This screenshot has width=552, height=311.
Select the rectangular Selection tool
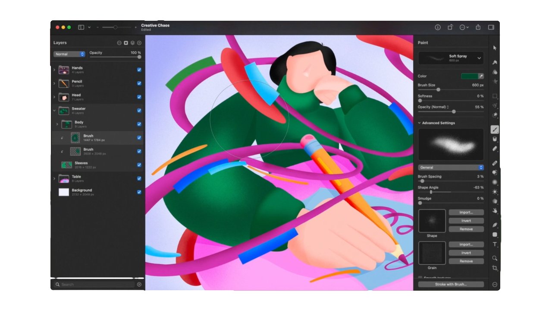[x=495, y=96]
